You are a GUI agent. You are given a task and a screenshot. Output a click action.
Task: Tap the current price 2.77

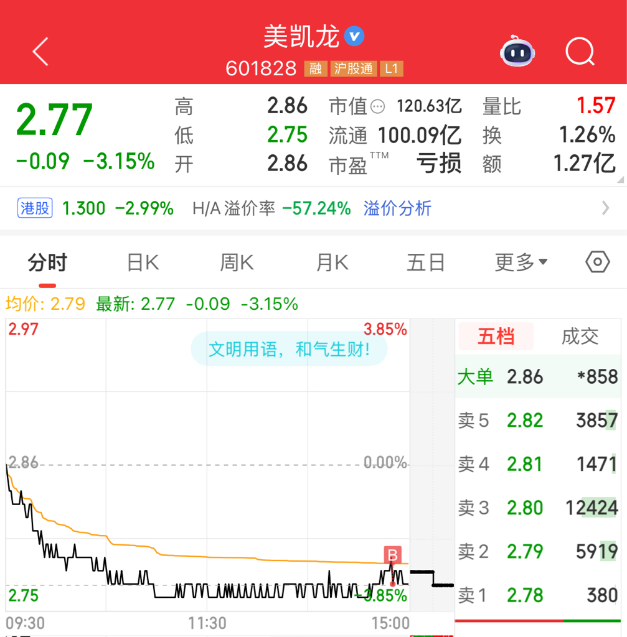pos(55,119)
